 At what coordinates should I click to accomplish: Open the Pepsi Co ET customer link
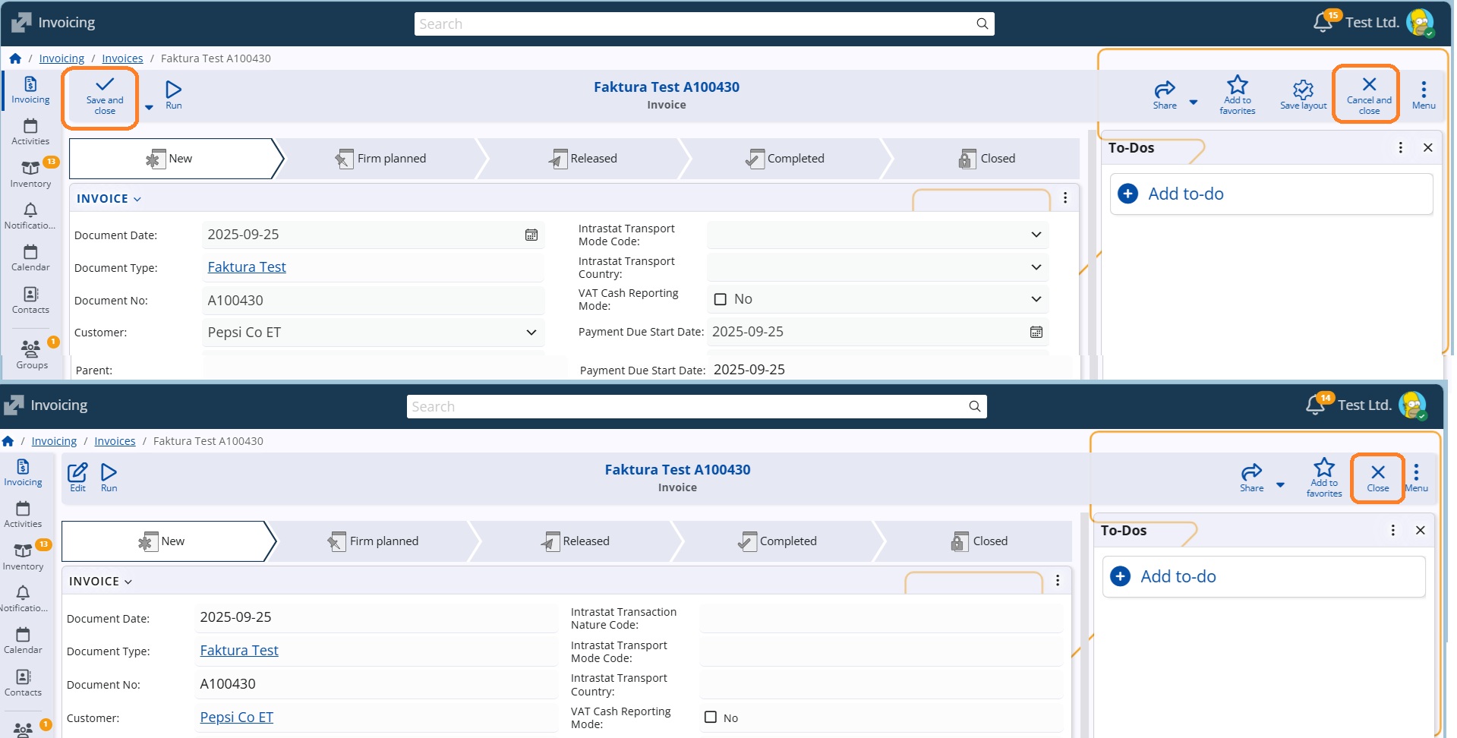click(x=237, y=717)
